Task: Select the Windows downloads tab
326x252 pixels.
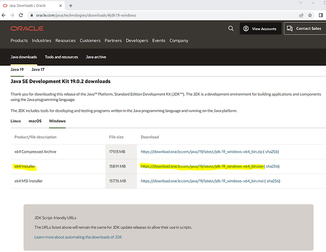Action: pos(57,121)
